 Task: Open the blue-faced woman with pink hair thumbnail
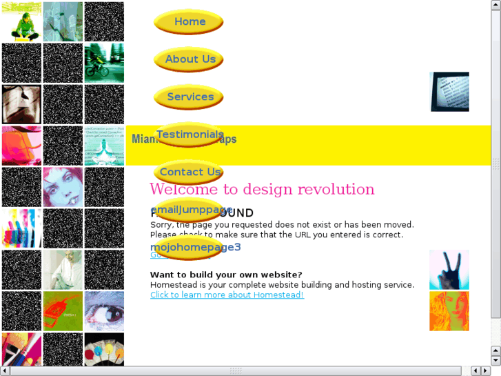click(x=63, y=187)
